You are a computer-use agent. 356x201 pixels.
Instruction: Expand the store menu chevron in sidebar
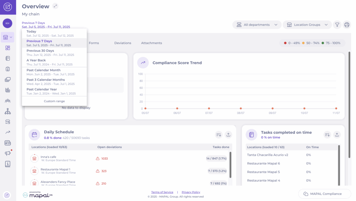(11, 37)
